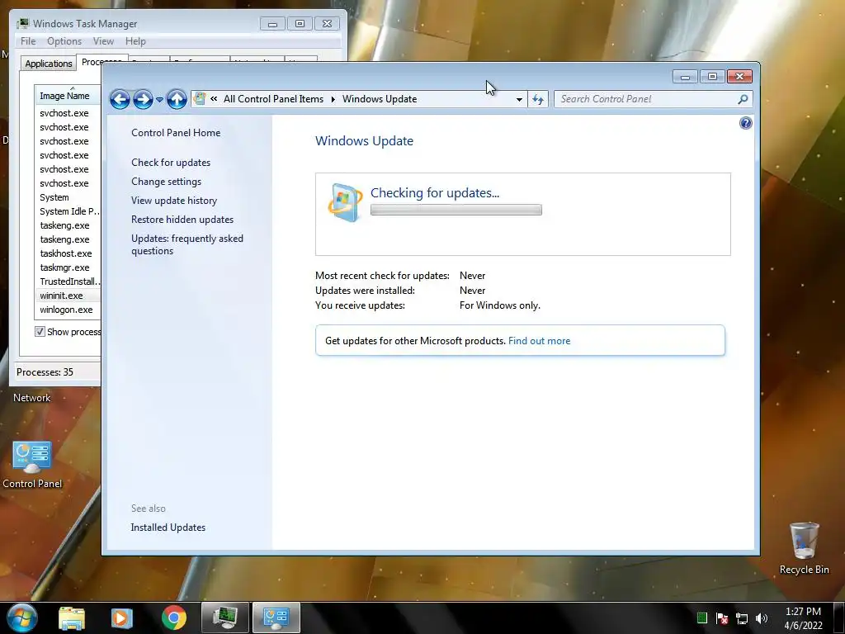Open File menu in Task Manager
The width and height of the screenshot is (845, 634).
28,41
